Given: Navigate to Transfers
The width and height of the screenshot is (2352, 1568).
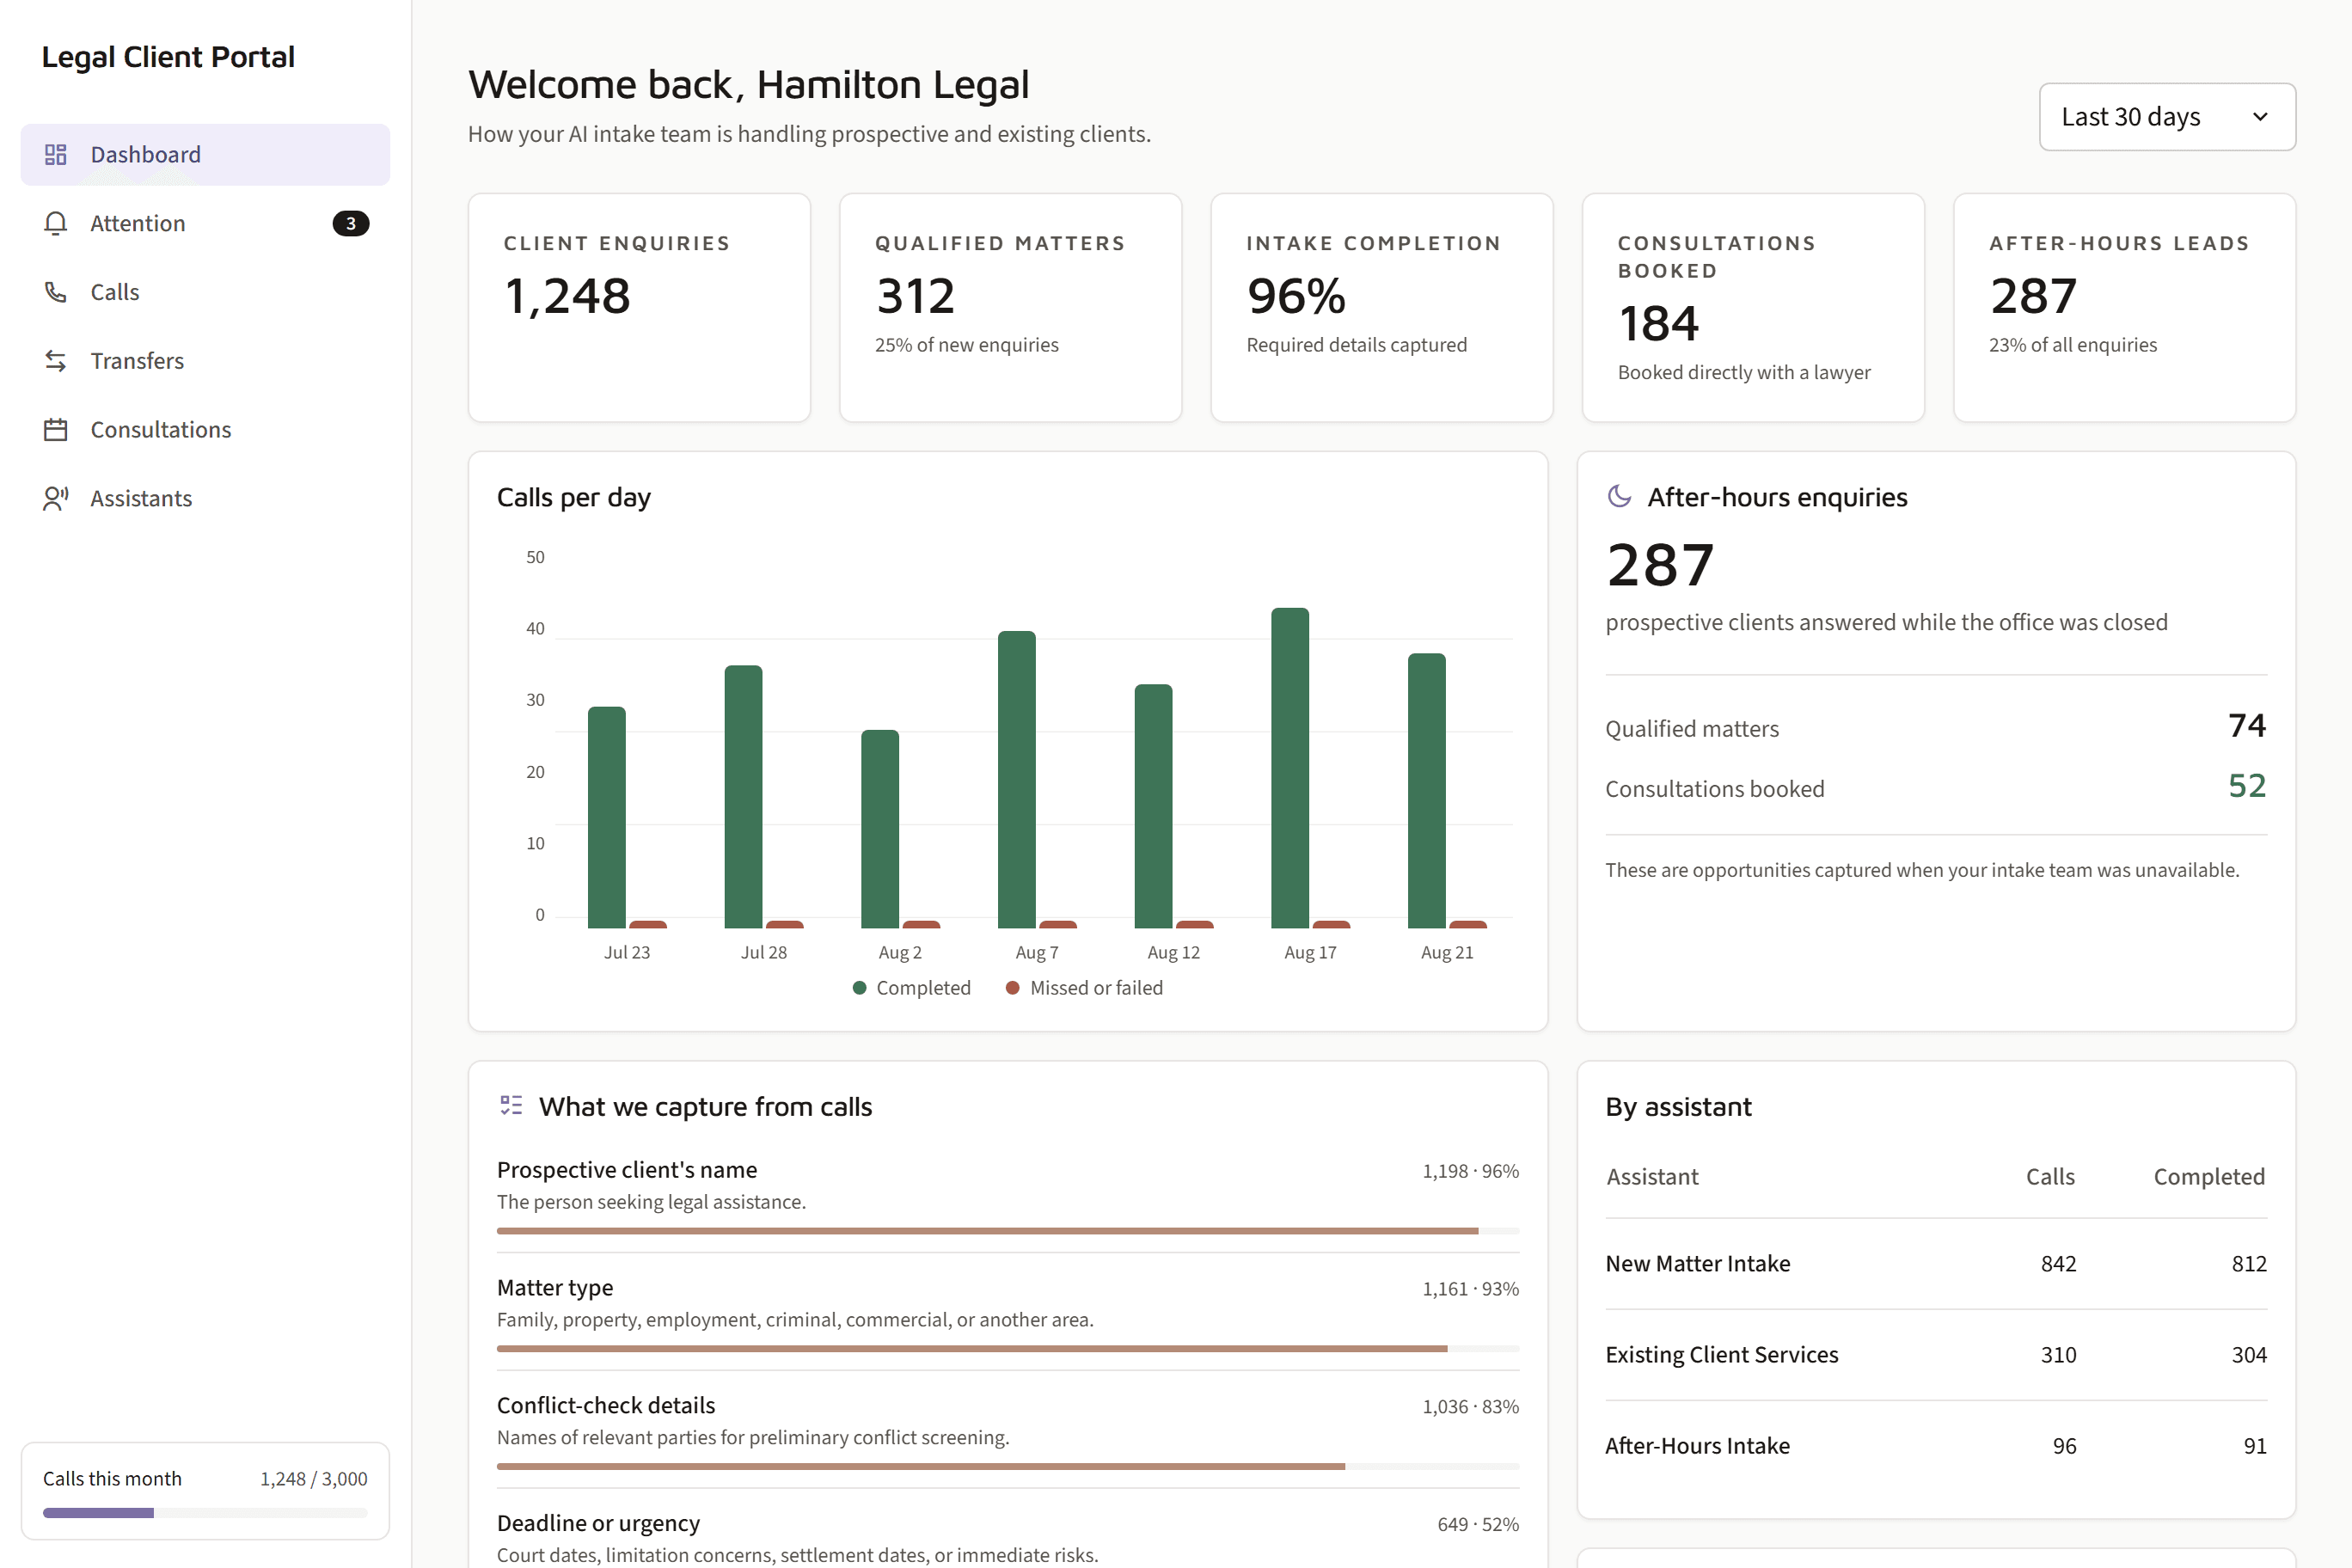Looking at the screenshot, I should coord(205,361).
